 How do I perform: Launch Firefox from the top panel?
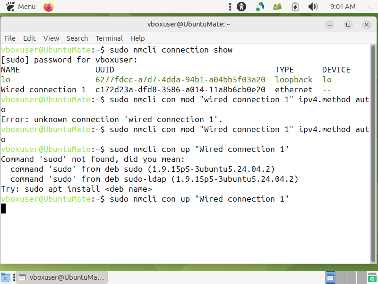pos(49,7)
